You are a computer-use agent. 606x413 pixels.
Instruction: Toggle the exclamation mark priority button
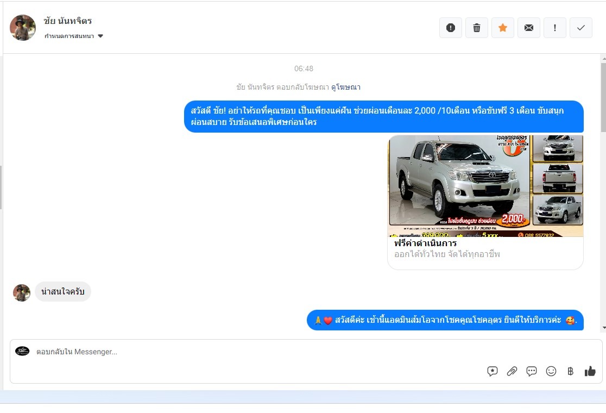pyautogui.click(x=554, y=28)
